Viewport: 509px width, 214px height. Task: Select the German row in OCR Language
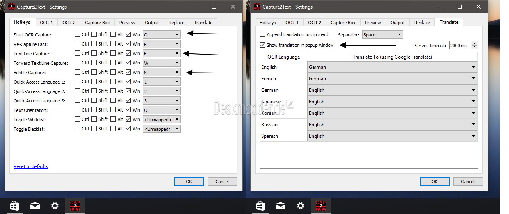click(283, 90)
